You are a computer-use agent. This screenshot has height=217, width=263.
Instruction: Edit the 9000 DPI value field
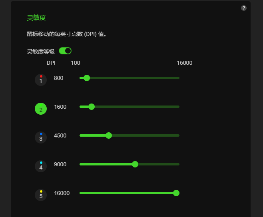[60, 164]
